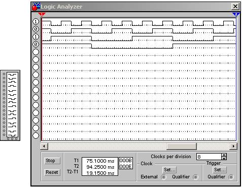Viewport: 242px width, 187px height.
Task: Click the Clock Qualifier indicator
Action: (195, 177)
